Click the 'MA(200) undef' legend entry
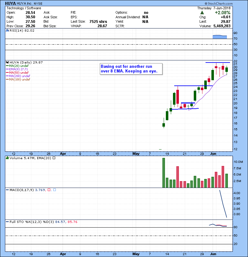This screenshot has width=248, height=257. tap(20, 76)
